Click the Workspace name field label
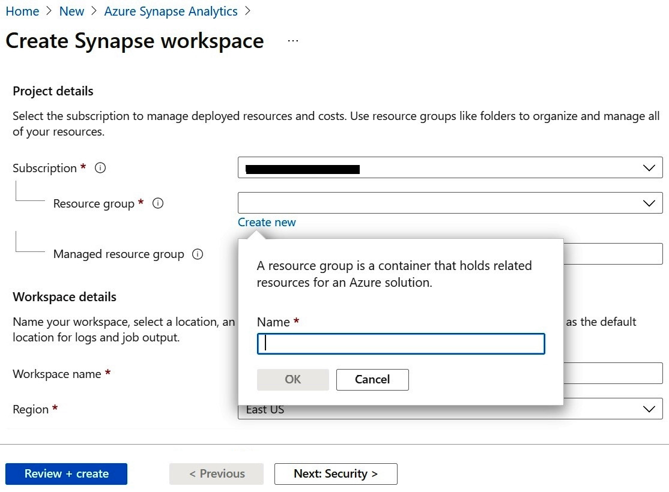Screen dimensions: 669x492 pyautogui.click(x=56, y=374)
